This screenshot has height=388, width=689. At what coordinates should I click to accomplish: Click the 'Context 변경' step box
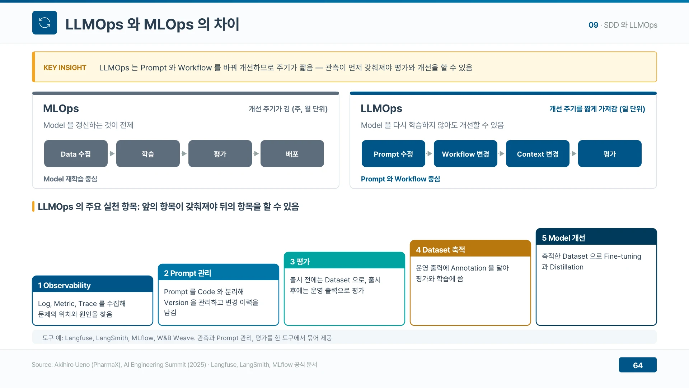click(x=538, y=154)
